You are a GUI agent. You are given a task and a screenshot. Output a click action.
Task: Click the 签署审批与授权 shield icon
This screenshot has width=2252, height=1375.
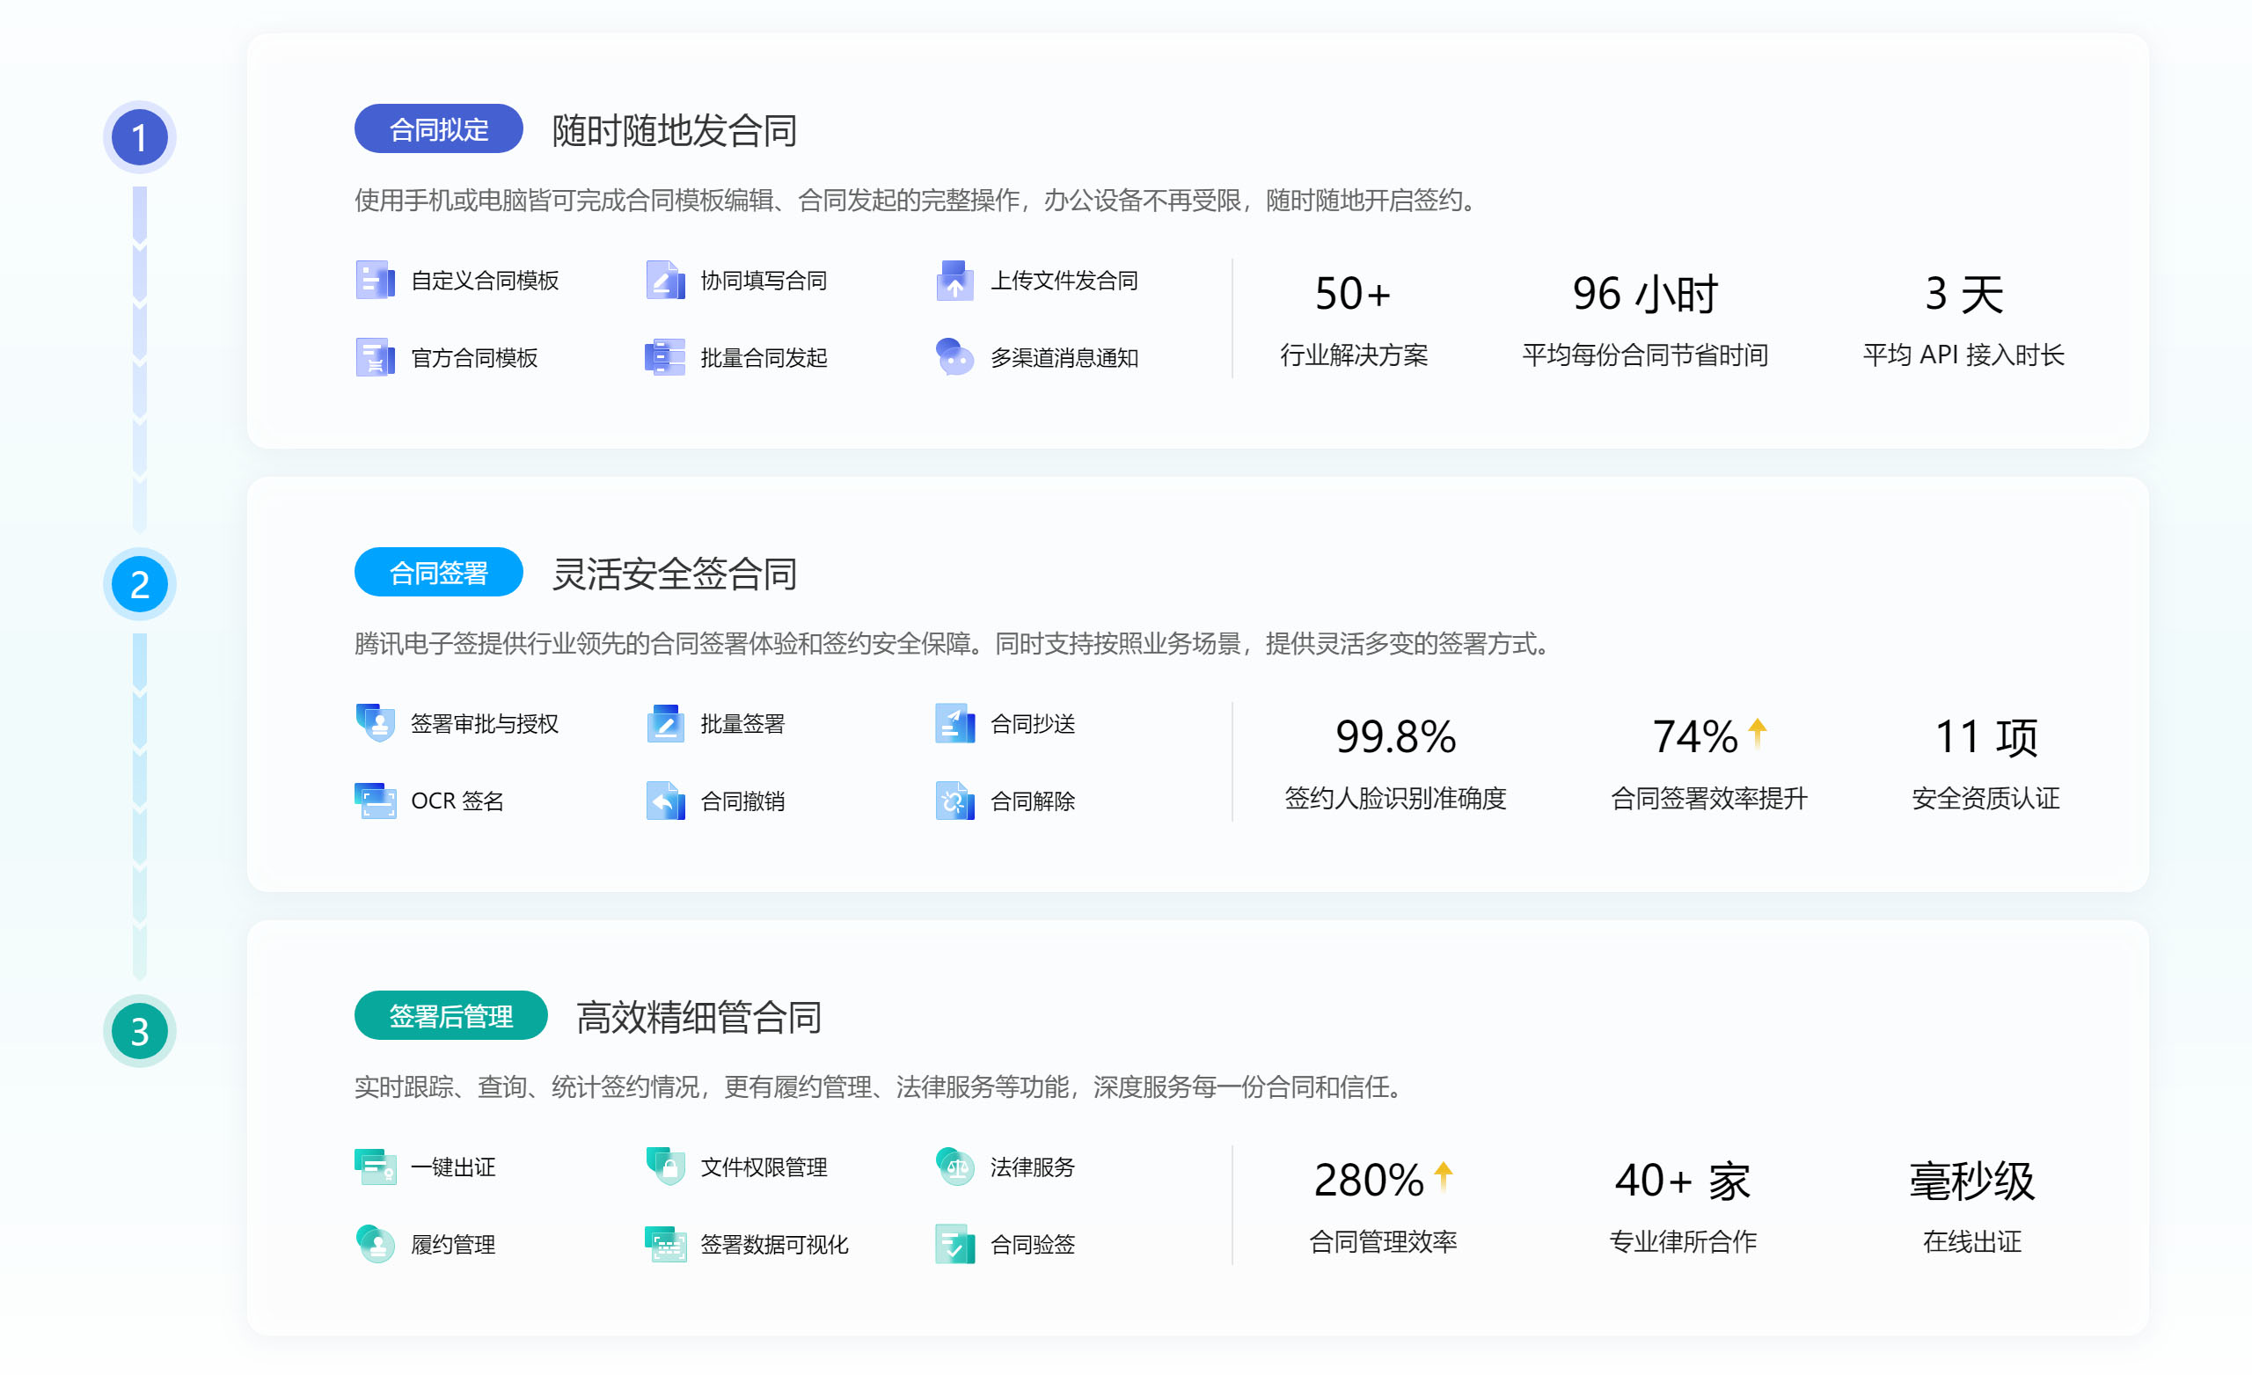[375, 723]
